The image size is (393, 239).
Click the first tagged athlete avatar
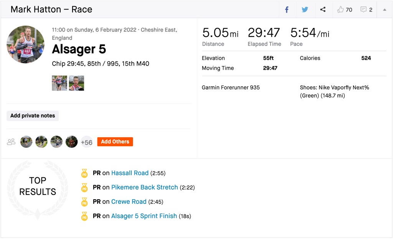click(x=26, y=142)
